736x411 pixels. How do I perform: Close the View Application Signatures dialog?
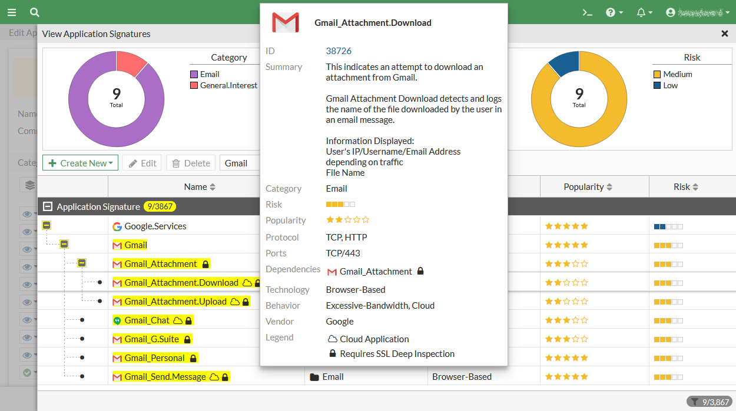(725, 34)
